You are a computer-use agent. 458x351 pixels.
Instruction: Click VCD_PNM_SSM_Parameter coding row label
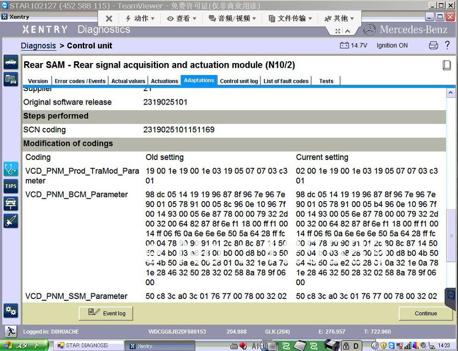click(76, 296)
